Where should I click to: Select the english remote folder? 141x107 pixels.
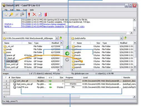tap(76, 52)
